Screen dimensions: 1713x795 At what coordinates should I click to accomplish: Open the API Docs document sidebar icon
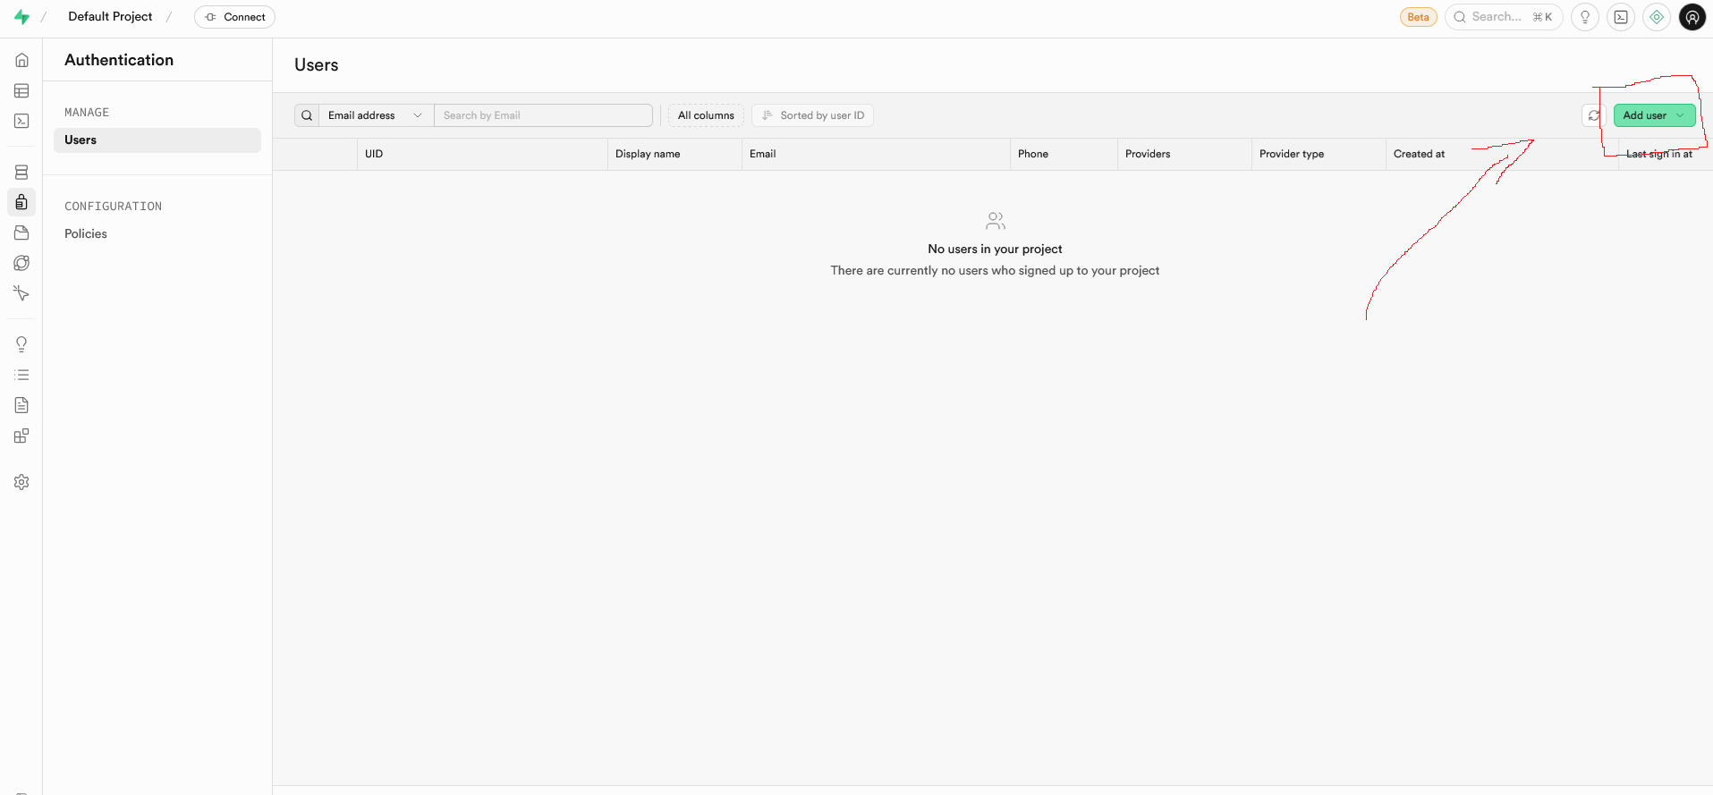point(21,405)
